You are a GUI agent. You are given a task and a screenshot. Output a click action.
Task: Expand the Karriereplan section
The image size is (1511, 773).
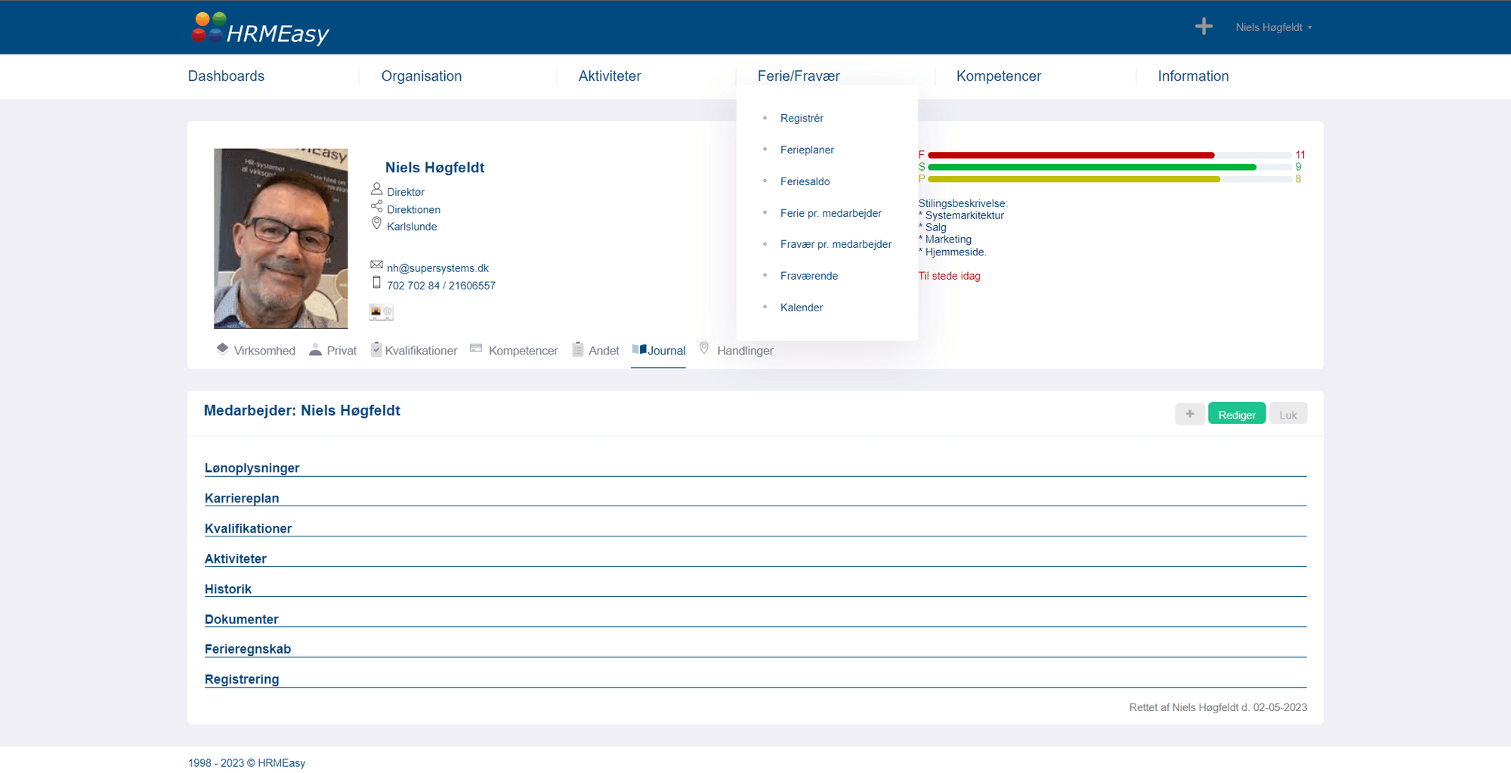click(755, 499)
